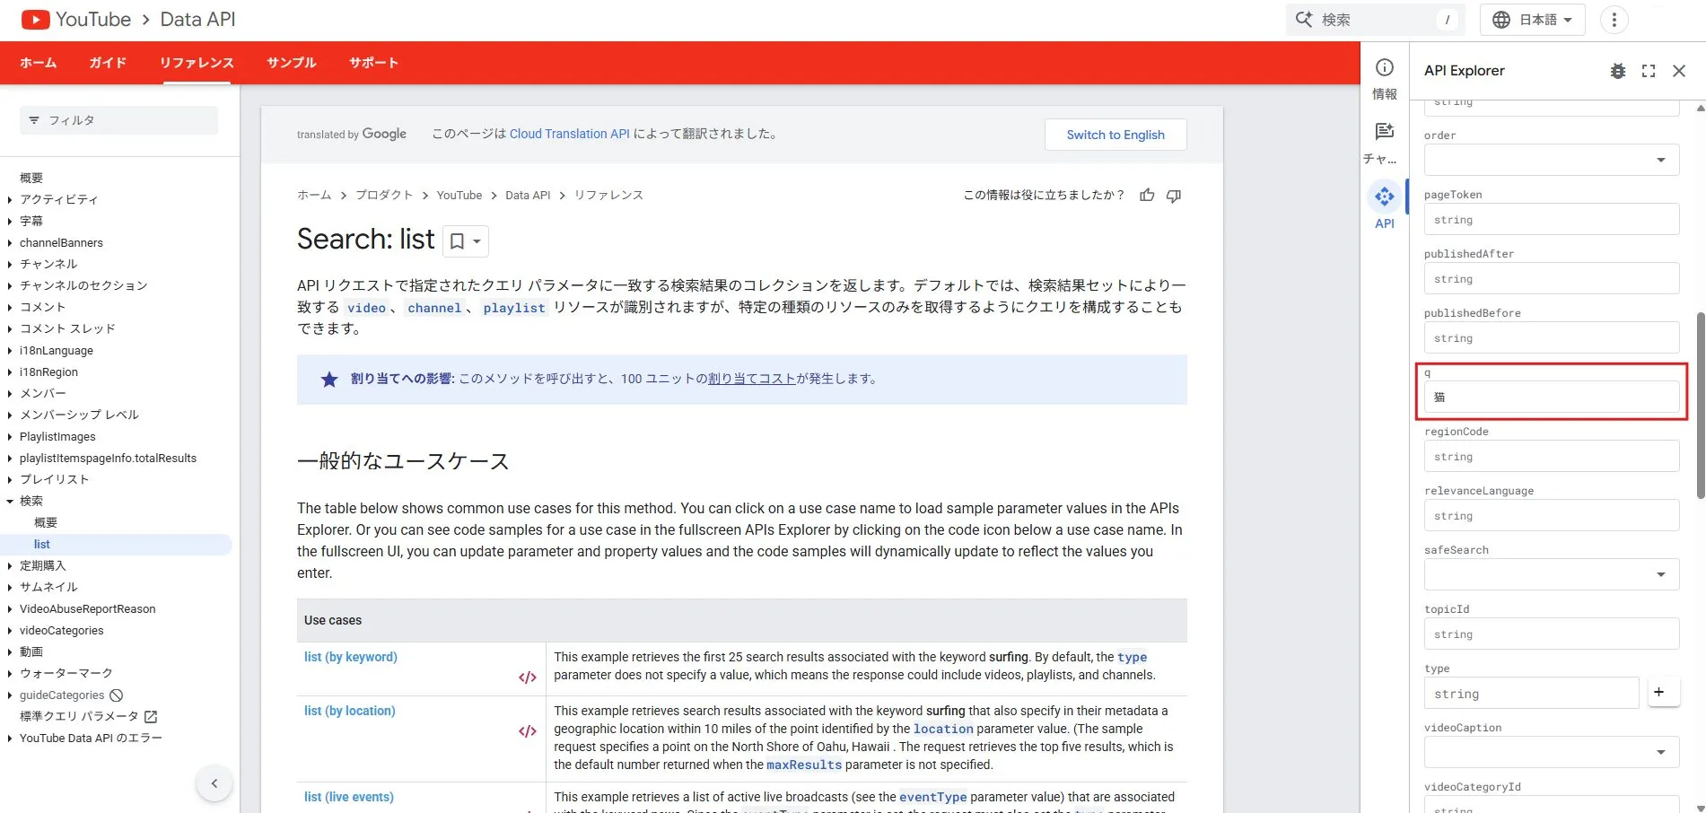Click Switch to English button
1706x813 pixels.
point(1115,135)
